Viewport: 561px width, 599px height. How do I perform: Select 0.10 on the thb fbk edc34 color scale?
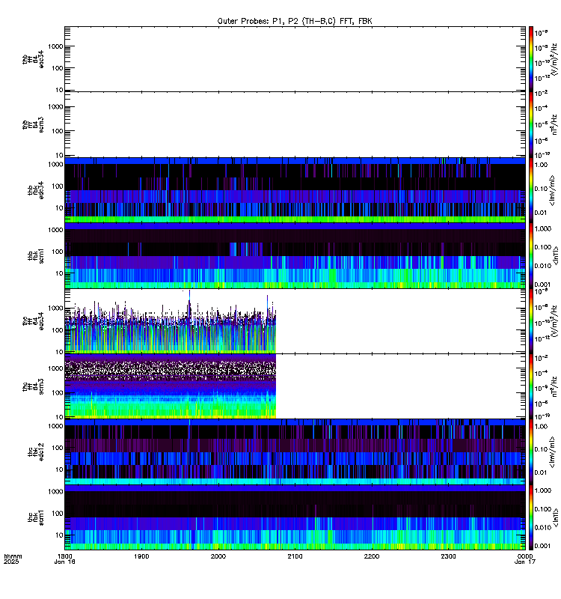(541, 189)
